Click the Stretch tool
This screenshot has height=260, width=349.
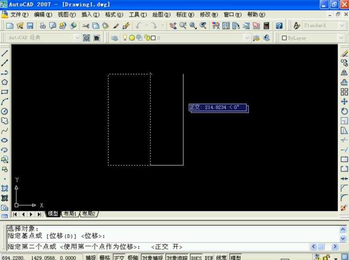pos(344,131)
